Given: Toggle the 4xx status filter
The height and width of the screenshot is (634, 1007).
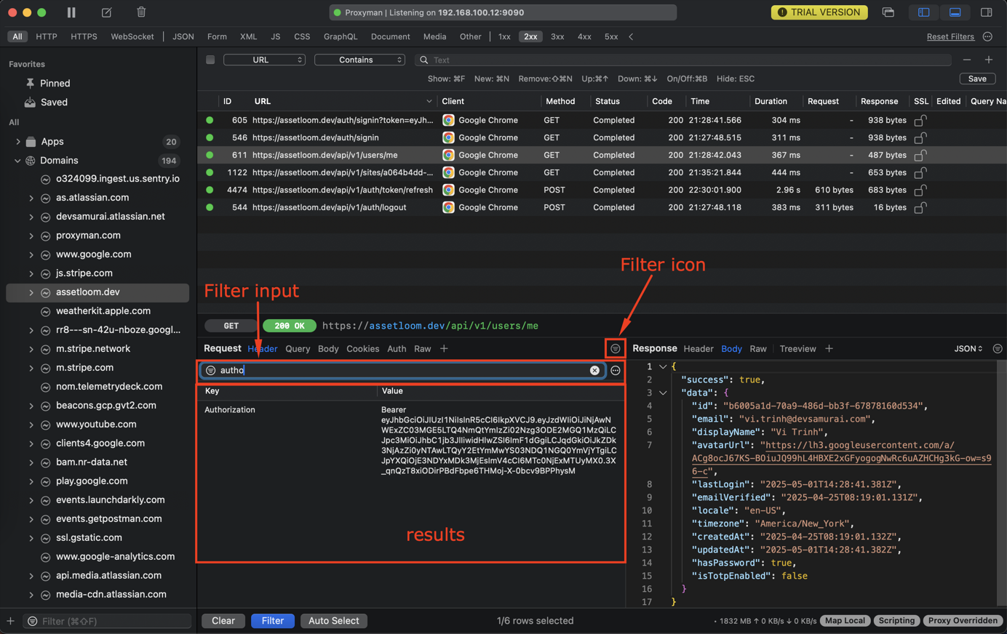Looking at the screenshot, I should [584, 36].
